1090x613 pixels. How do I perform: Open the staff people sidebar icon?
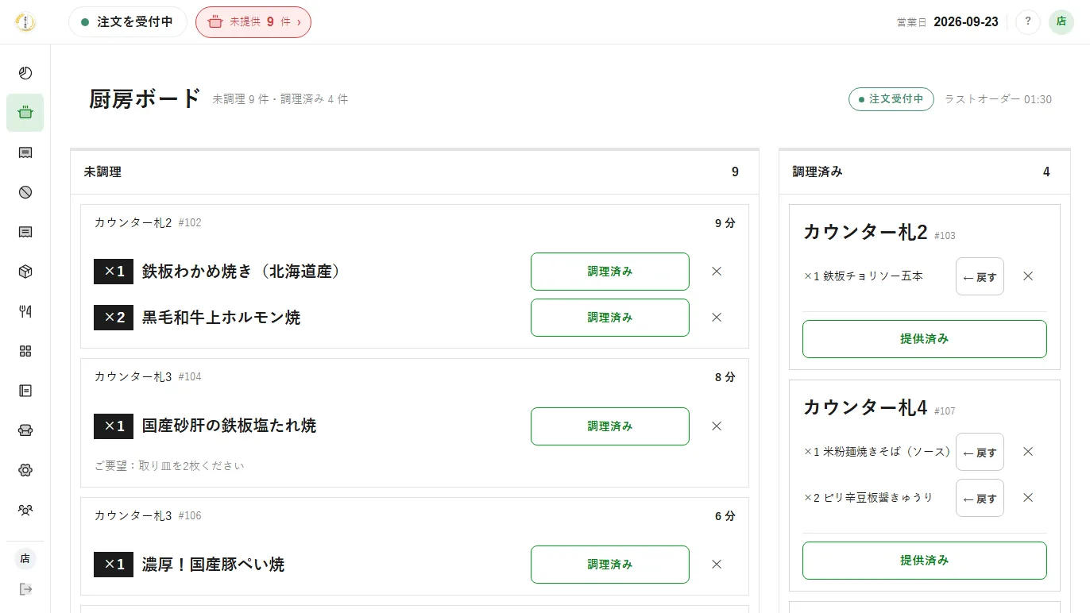(x=25, y=510)
